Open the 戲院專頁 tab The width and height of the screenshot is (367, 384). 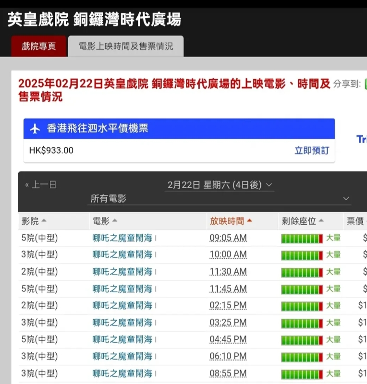[39, 46]
